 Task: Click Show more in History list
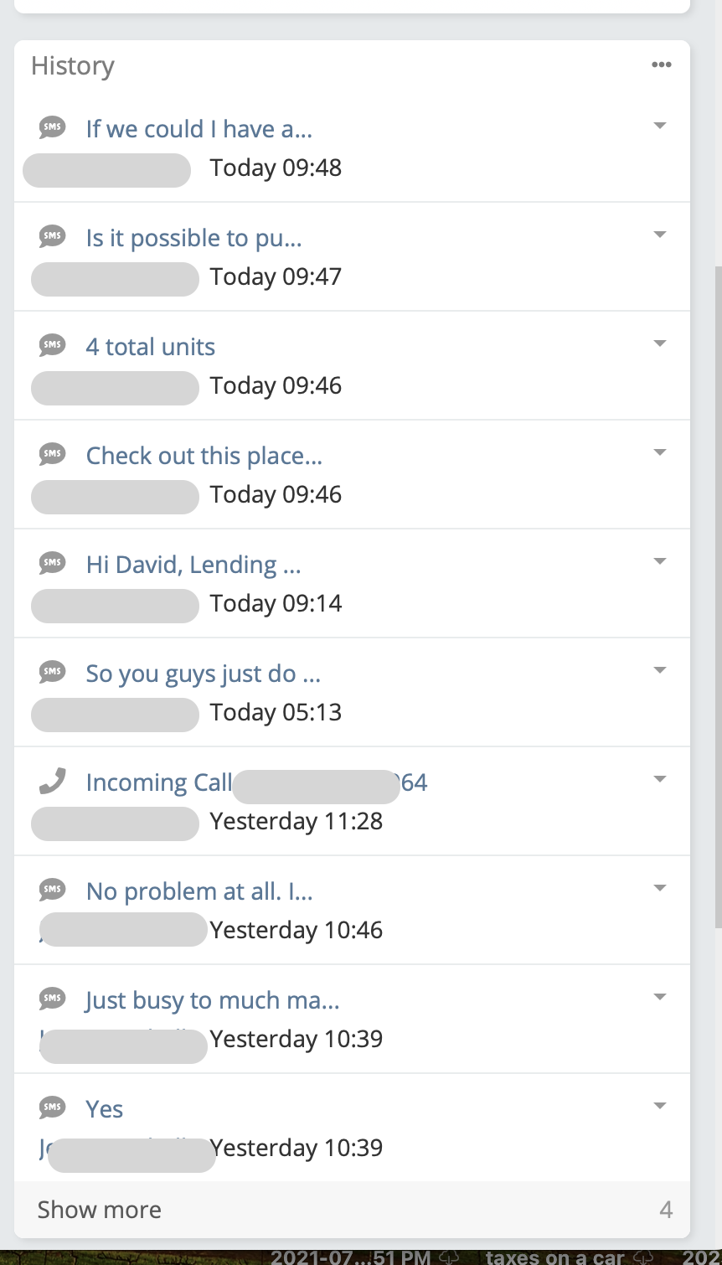(x=100, y=1210)
